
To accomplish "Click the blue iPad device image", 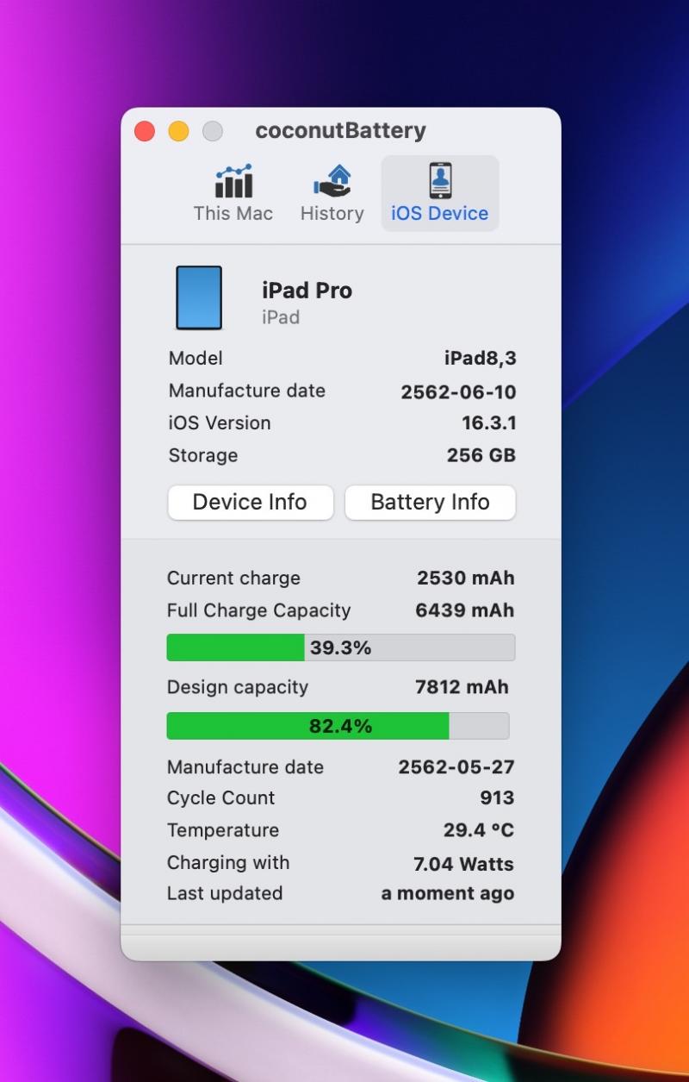I will pyautogui.click(x=199, y=297).
